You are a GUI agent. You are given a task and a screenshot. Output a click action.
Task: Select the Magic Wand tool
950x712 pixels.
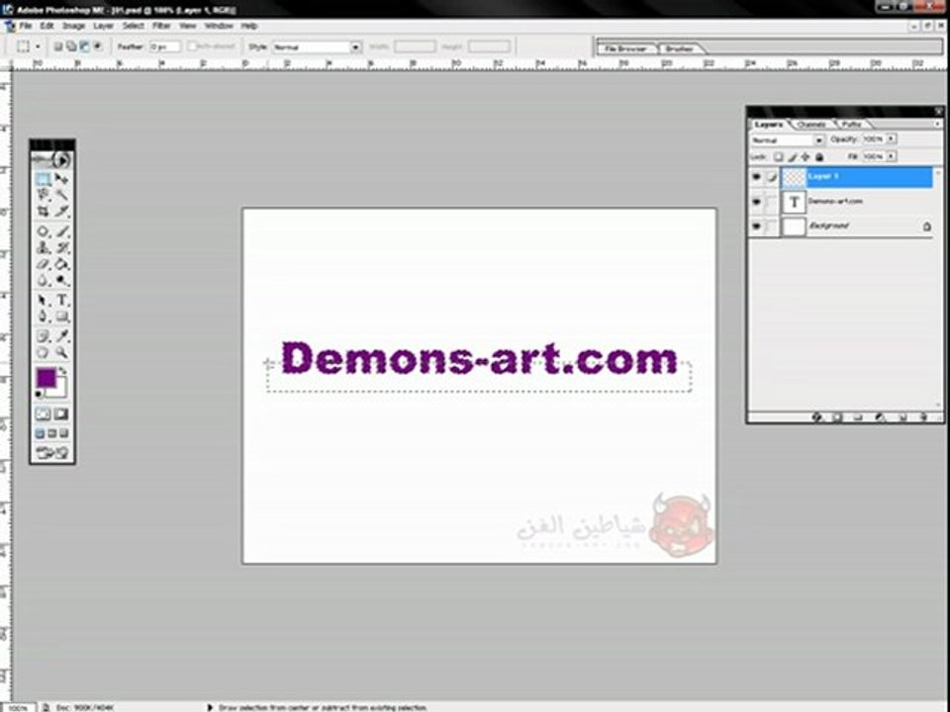[61, 195]
